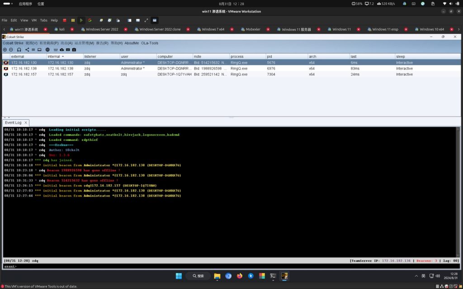Open downloads with the cloud icon
Viewport: 463px width, 289px height.
[61, 50]
